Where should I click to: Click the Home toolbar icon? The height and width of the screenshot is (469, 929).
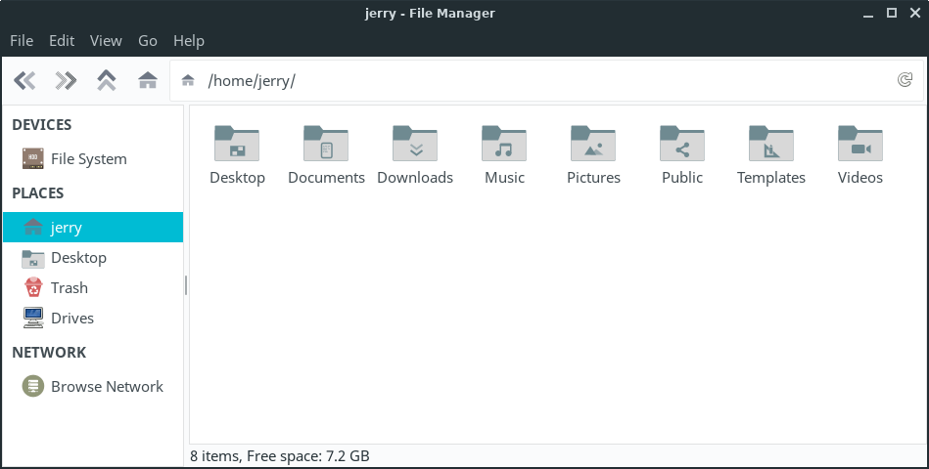tap(148, 80)
